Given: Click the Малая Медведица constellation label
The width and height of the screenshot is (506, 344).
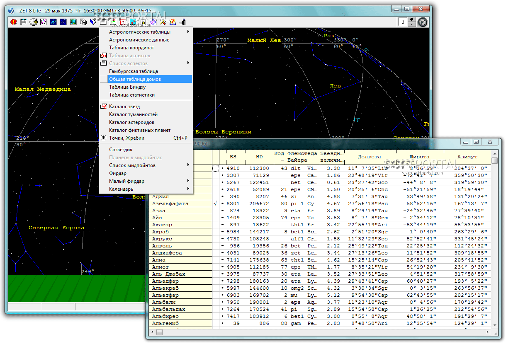Looking at the screenshot, I should (x=43, y=89).
